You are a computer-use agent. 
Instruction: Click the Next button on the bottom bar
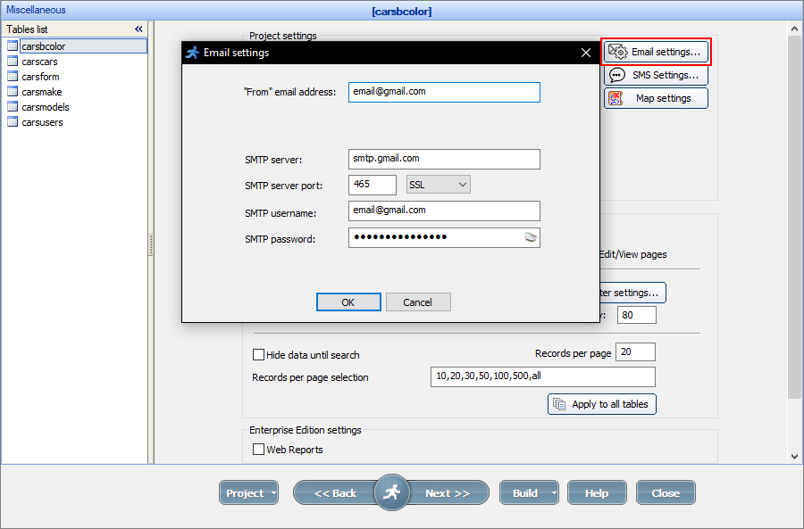click(447, 492)
